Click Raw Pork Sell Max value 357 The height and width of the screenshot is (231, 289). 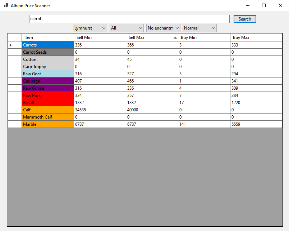tap(152, 95)
